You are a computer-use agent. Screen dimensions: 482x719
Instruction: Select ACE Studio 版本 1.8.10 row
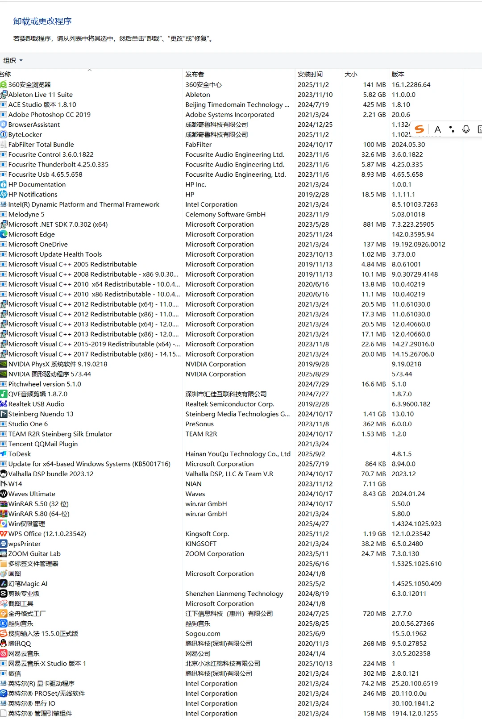232,104
